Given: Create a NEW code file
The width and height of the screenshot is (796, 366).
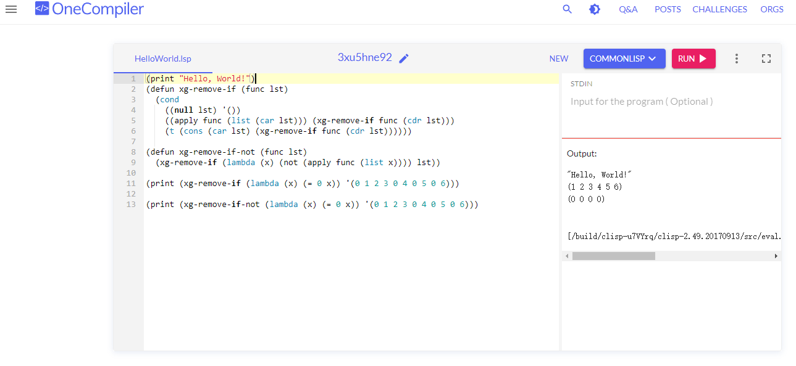Looking at the screenshot, I should coord(558,59).
